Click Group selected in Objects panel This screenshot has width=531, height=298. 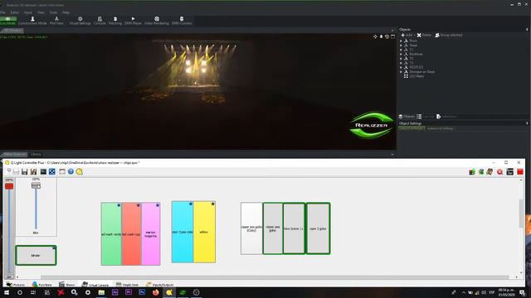click(x=449, y=35)
